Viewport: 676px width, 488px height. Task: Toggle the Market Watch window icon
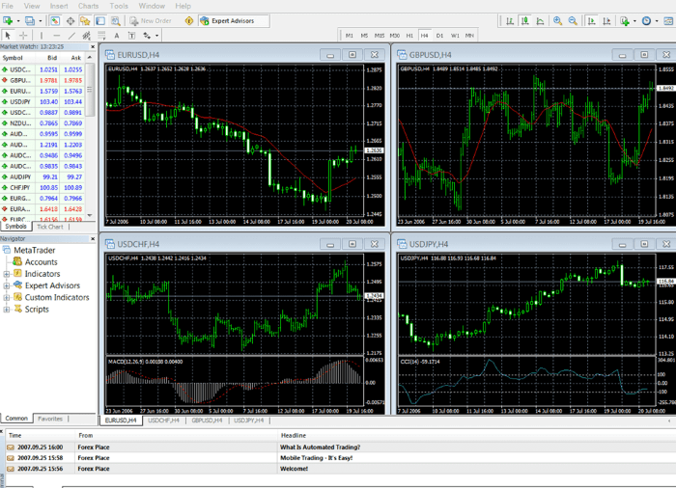click(55, 20)
